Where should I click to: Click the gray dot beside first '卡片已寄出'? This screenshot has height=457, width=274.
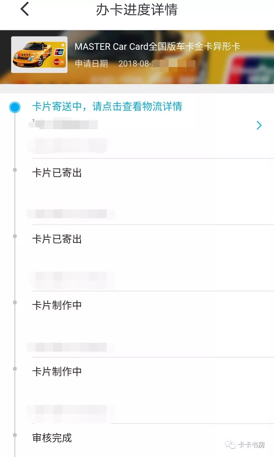coord(15,170)
